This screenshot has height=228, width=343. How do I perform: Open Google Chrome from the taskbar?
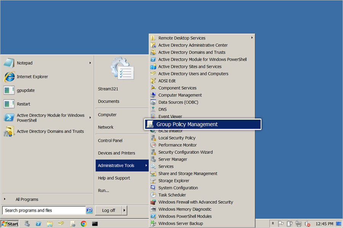[83, 224]
